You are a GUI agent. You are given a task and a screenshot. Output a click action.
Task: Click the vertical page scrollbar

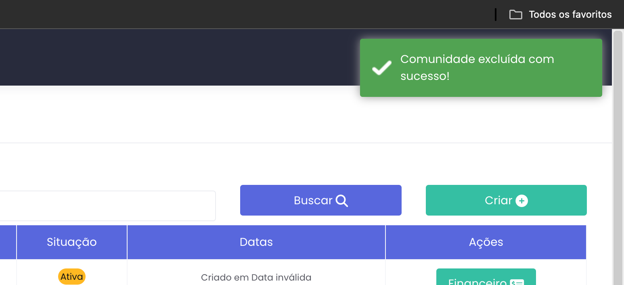click(618, 161)
